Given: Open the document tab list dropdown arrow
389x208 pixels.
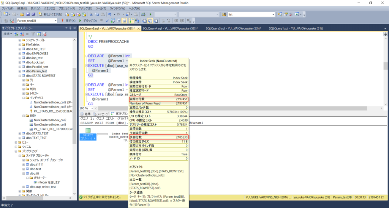Looking at the screenshot, I should pos(385,28).
